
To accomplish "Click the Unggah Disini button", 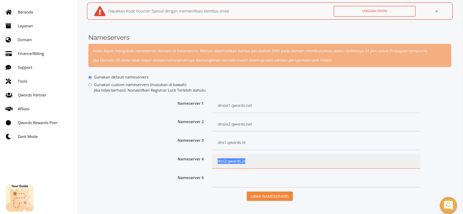I will tap(374, 11).
